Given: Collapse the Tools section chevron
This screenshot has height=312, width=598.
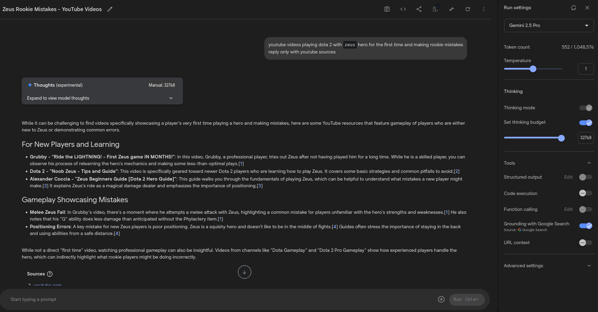Looking at the screenshot, I should (x=589, y=163).
